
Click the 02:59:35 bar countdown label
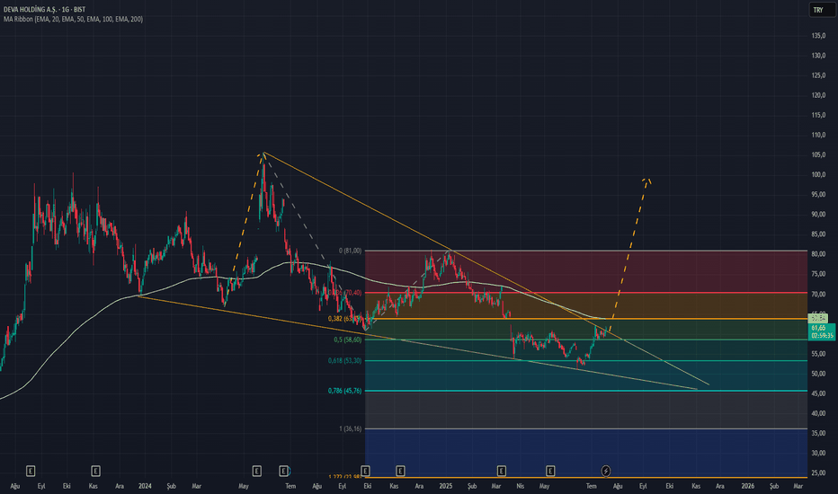coord(822,336)
